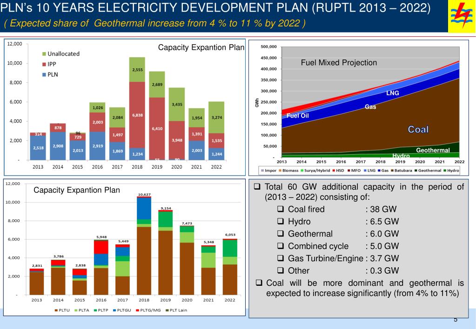The height and width of the screenshot is (329, 476).
Task: Click the red IPP legend swatch
Action: 44,64
